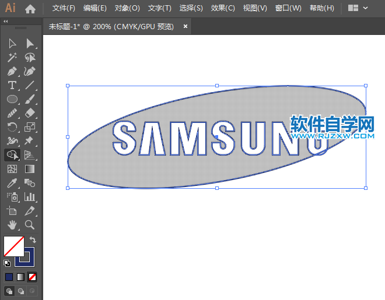Open the 视图(V) menu
Screen dimensions: 385x300
point(255,8)
